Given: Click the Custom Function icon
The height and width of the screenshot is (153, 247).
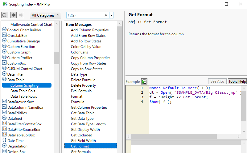Looking at the screenshot, I should pyautogui.click(x=4, y=46).
